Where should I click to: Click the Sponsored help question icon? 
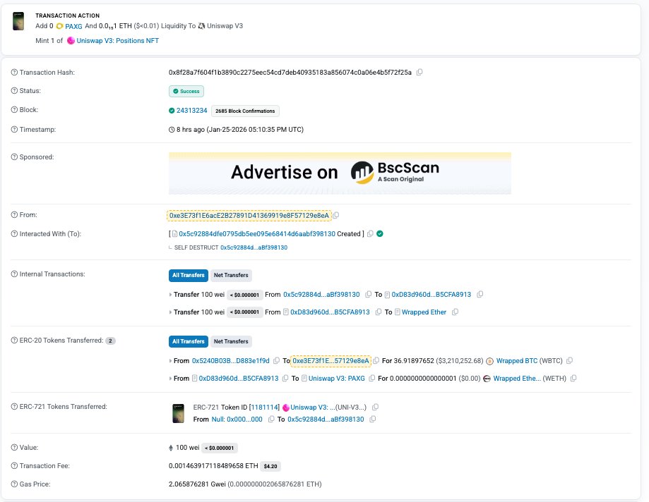click(15, 157)
